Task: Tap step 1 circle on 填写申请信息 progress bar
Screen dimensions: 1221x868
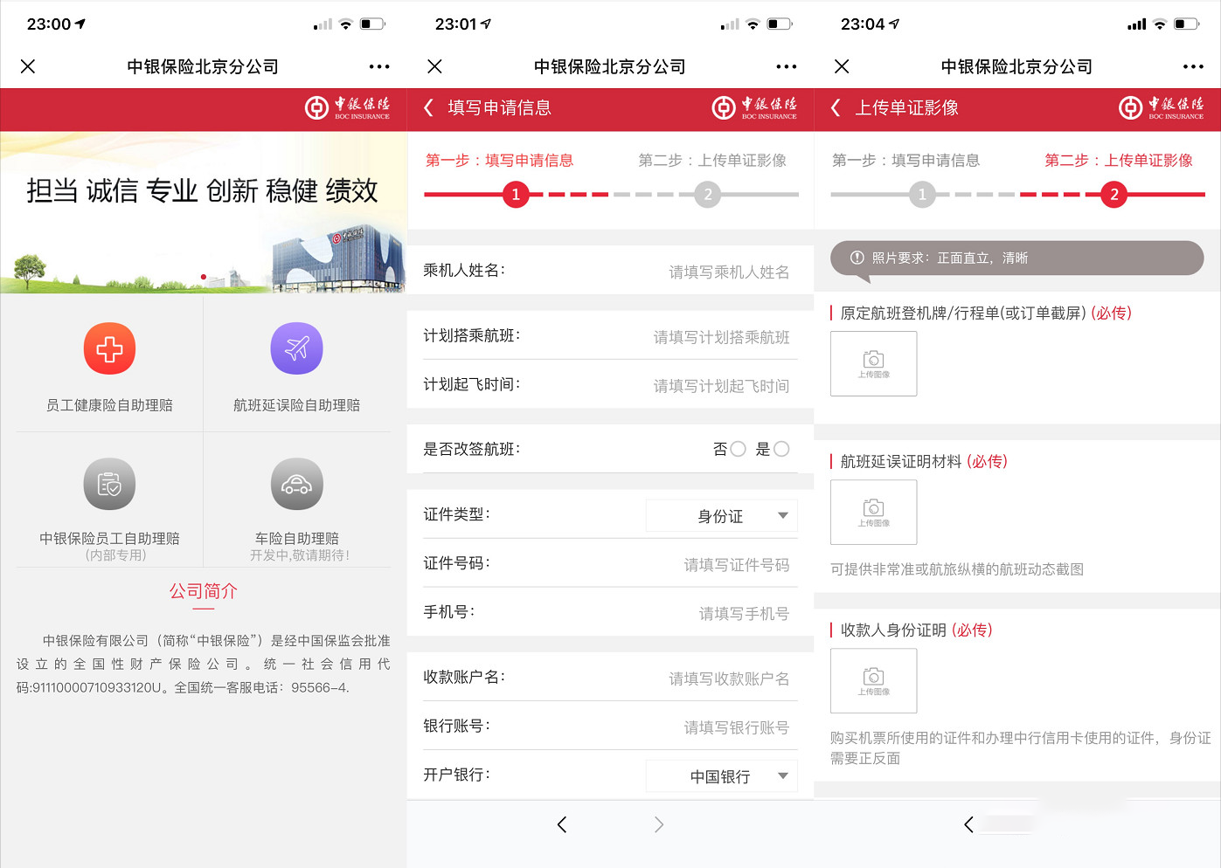Action: coord(516,194)
